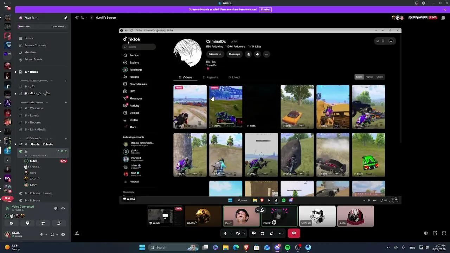450x253 pixels.
Task: Adjust stream volume speaker icon
Action: pyautogui.click(x=426, y=233)
